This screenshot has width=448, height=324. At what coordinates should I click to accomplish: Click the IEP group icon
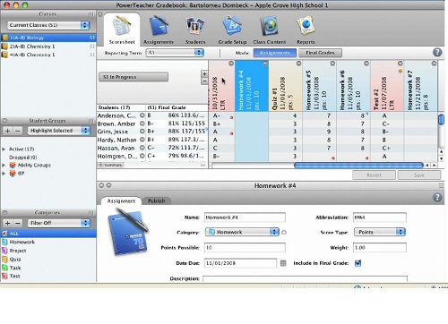[x=13, y=174]
